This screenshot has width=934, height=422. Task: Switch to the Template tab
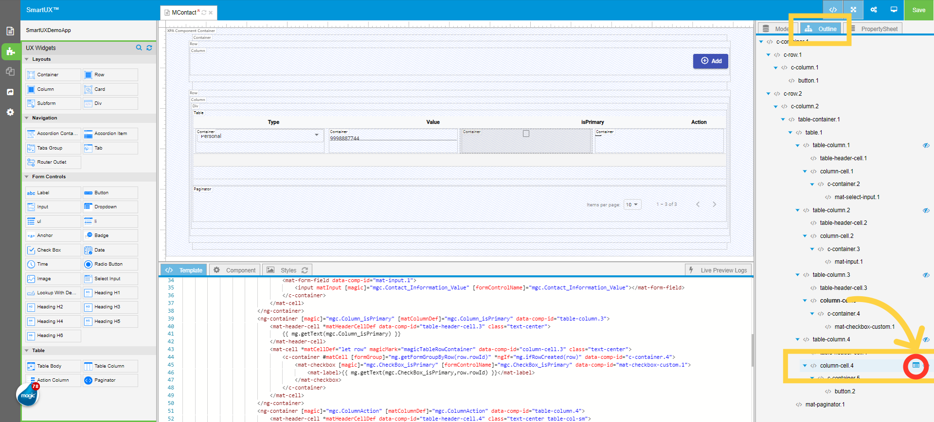click(183, 270)
